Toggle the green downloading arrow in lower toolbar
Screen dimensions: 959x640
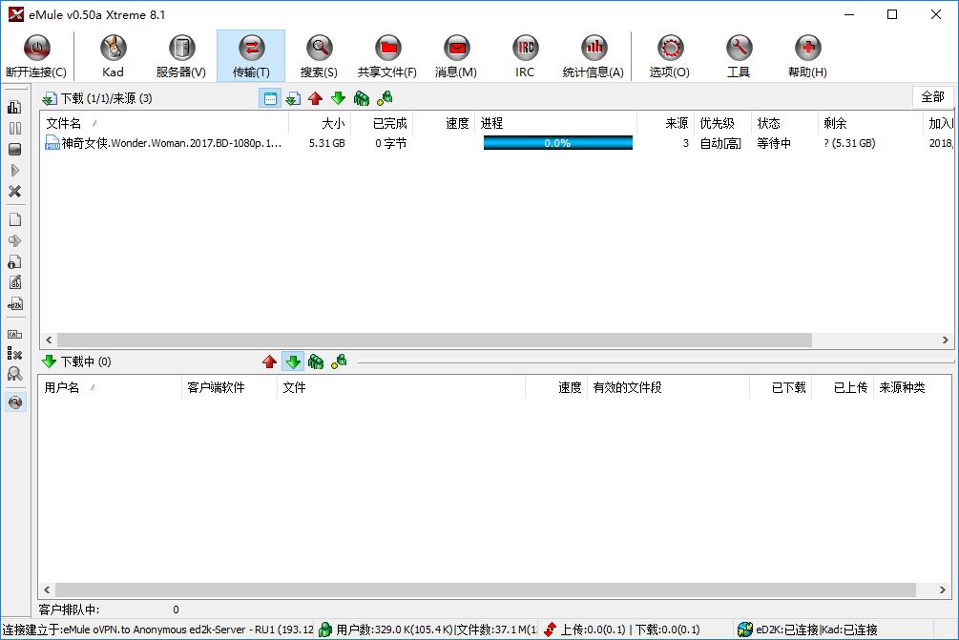tap(293, 361)
